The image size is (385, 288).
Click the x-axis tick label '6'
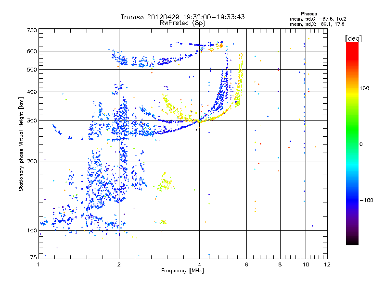click(x=246, y=264)
